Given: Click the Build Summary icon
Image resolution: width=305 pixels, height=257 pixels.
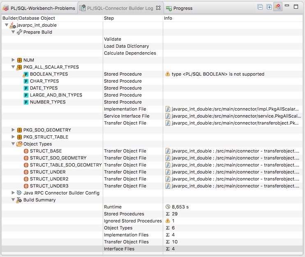Looking at the screenshot, I should 19,200.
